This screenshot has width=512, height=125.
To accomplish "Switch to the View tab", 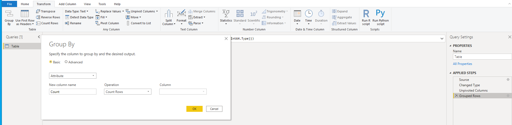I will coord(87,4).
